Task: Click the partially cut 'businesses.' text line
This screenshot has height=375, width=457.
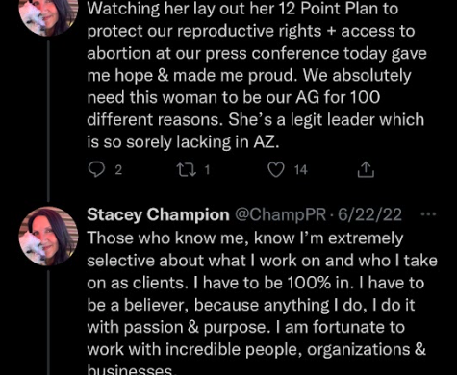Action: point(132,370)
